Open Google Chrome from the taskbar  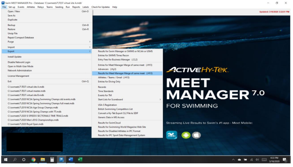point(33,160)
